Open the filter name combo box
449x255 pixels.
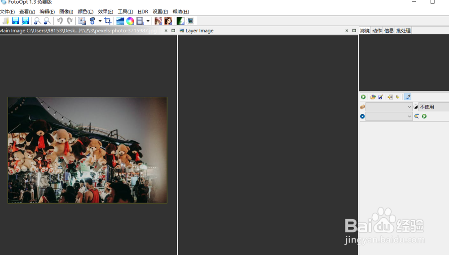point(389,117)
